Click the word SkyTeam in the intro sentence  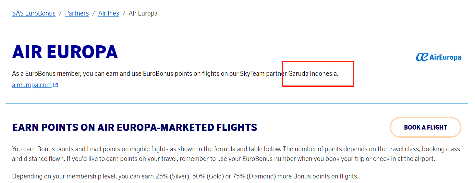(x=252, y=74)
